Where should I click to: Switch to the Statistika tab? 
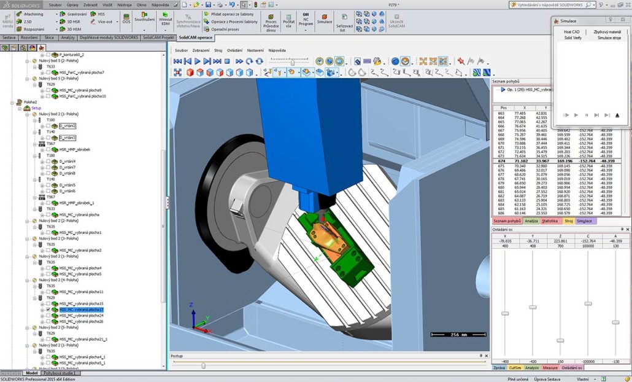point(550,221)
